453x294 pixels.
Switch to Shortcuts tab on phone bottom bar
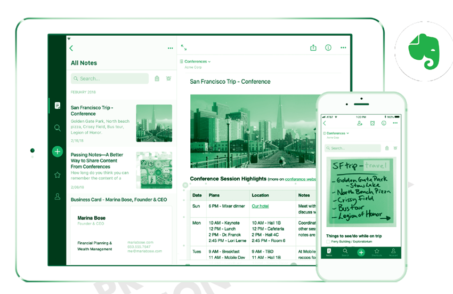coord(377,252)
